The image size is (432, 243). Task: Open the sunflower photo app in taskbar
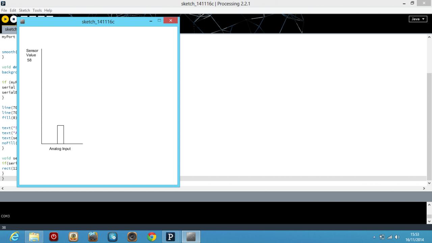[x=73, y=237]
